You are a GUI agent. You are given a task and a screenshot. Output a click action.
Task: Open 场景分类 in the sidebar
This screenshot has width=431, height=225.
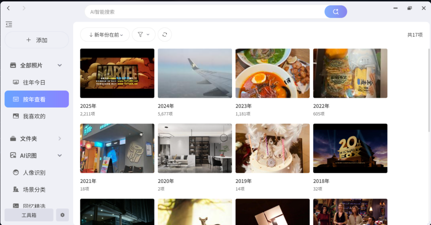pyautogui.click(x=37, y=189)
